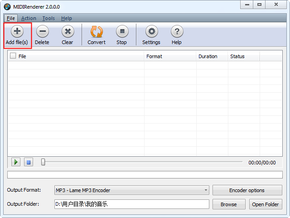The height and width of the screenshot is (218, 290).
Task: Open the File menu
Action: tap(11, 18)
